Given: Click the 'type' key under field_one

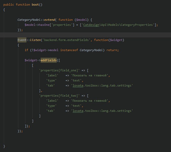Looking at the screenshot, I should 51,81.
